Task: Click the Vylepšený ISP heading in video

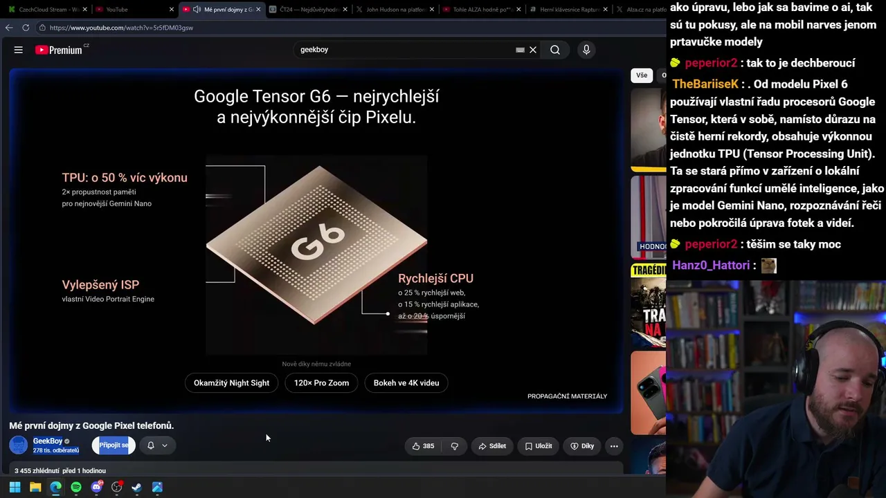Action: pos(100,284)
